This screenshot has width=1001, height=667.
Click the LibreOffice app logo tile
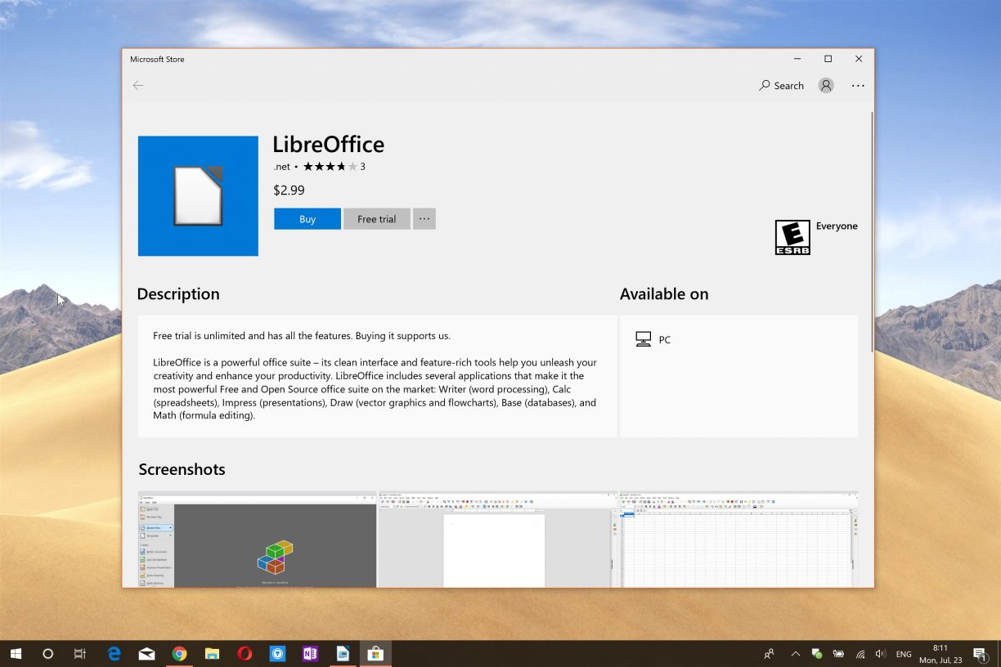tap(198, 196)
